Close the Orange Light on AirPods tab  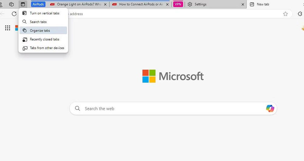click(x=105, y=4)
